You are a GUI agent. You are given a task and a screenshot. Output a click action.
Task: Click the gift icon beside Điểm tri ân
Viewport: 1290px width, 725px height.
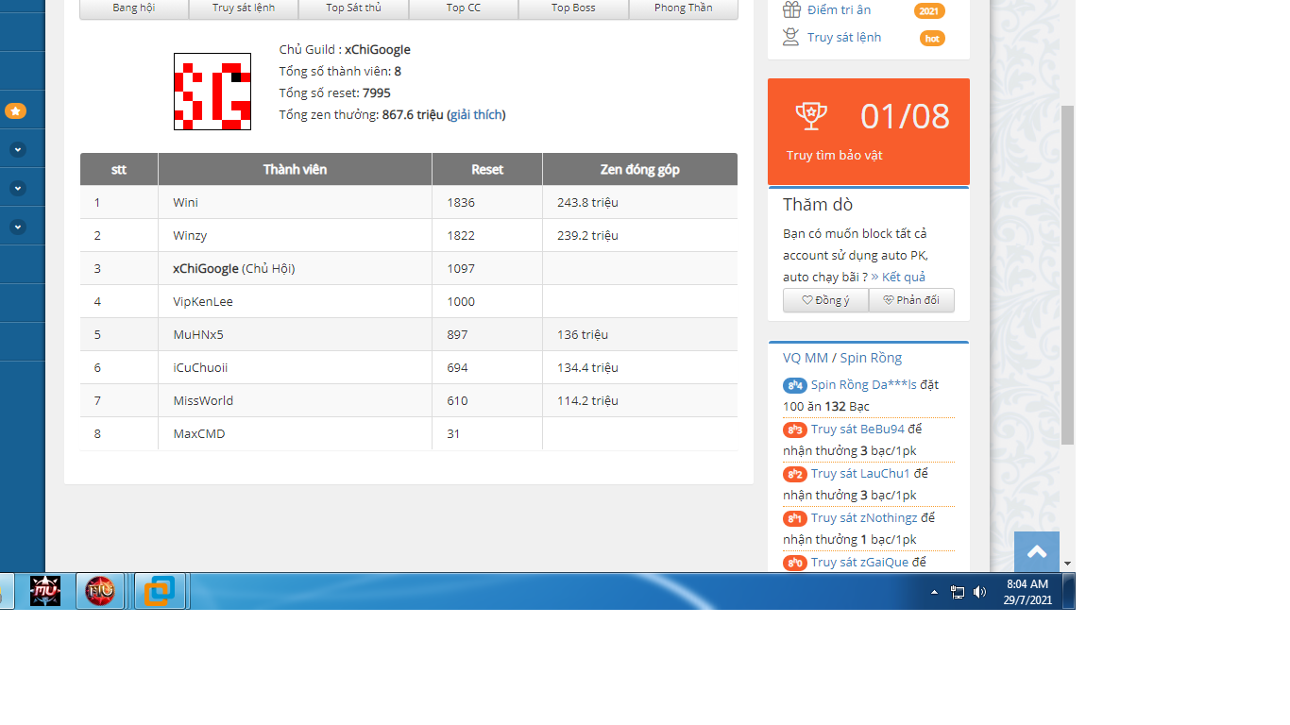click(791, 10)
